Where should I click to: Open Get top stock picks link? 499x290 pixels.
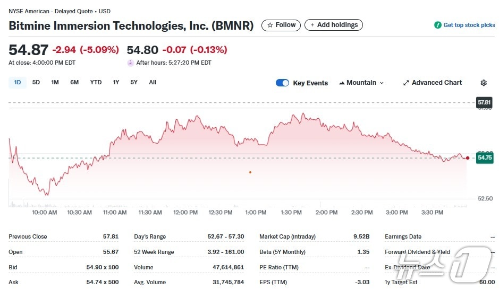(x=469, y=25)
